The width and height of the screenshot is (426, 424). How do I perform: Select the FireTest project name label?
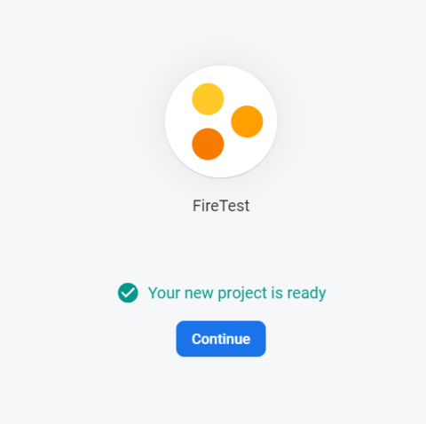(x=221, y=206)
